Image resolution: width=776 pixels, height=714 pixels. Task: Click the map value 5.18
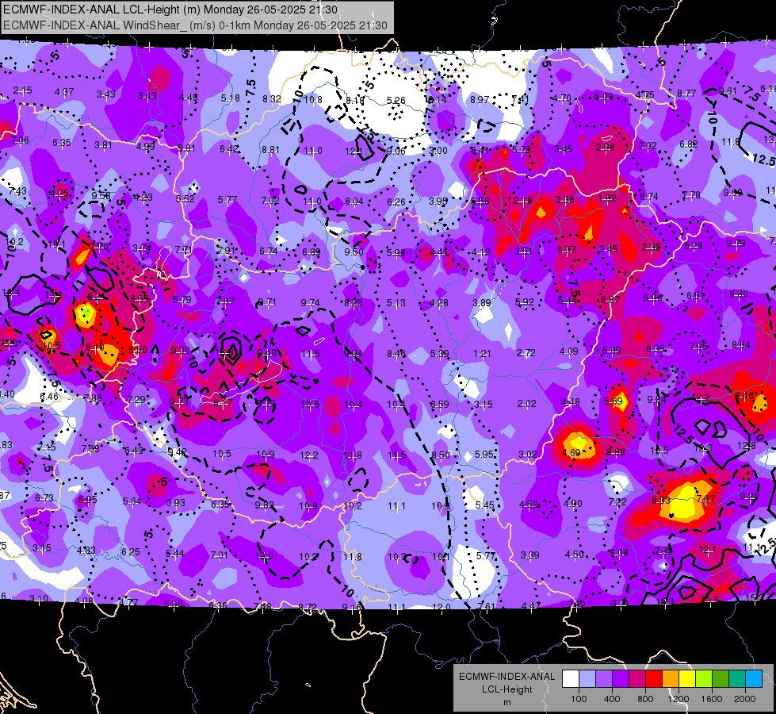[231, 98]
